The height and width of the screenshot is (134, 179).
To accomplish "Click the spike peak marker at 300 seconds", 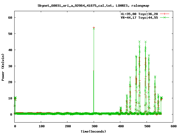I will (94, 28).
